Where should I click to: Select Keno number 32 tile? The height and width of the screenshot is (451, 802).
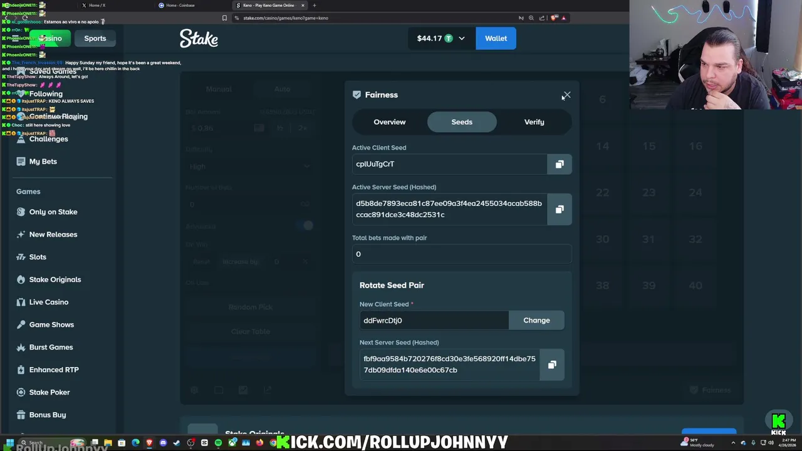[695, 239]
